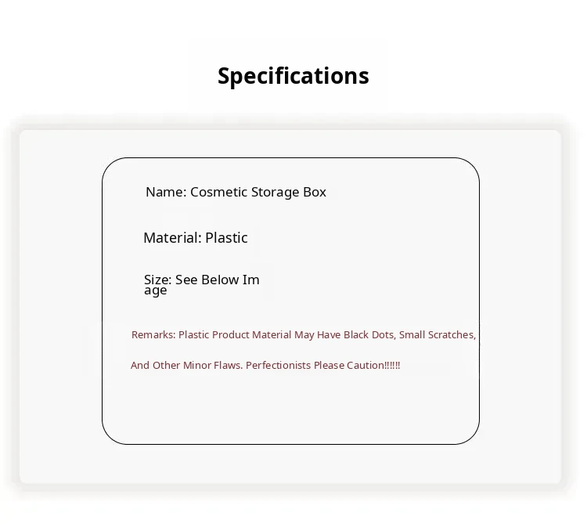Click the wrapped "age" text fragment
Image resolution: width=587 pixels, height=527 pixels.
155,291
